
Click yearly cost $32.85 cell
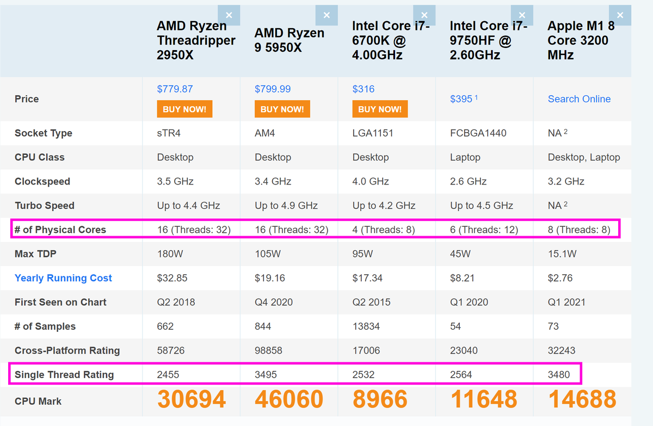click(x=172, y=278)
